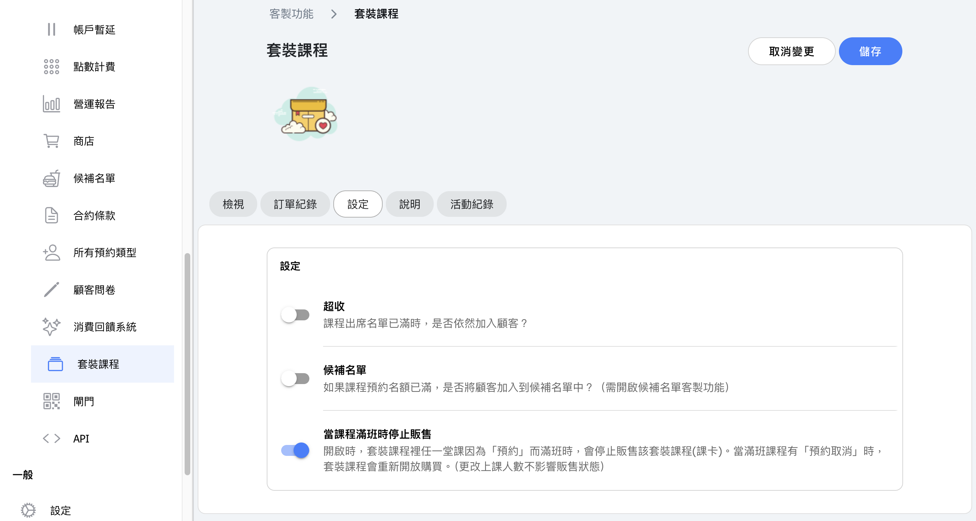Disable 當課程滿班時停止販售 toggle

pyautogui.click(x=295, y=450)
